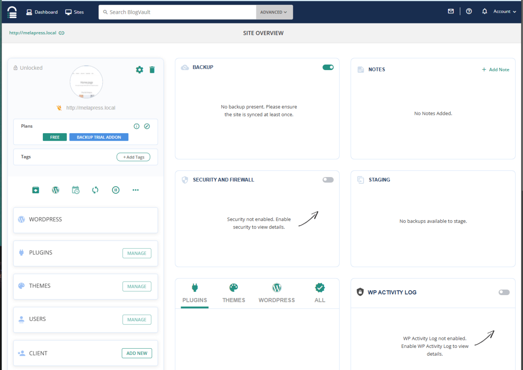Click "No backups available to stage." text
Image resolution: width=523 pixels, height=370 pixels.
coord(433,221)
